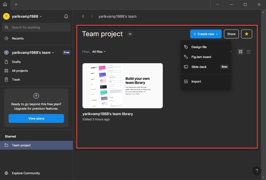Image resolution: width=266 pixels, height=180 pixels.
Task: Click the Trash bin icon
Action: tap(6, 80)
